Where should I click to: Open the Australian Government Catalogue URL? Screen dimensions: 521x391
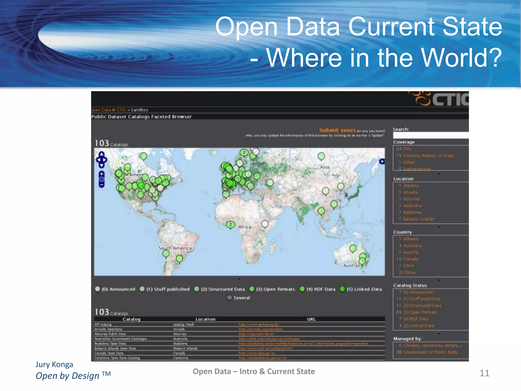(269, 339)
